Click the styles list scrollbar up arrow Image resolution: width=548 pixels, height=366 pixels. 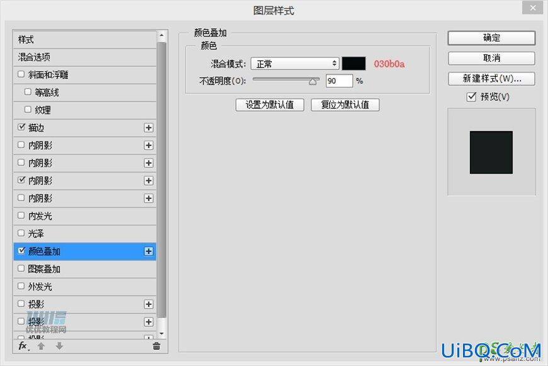point(161,35)
